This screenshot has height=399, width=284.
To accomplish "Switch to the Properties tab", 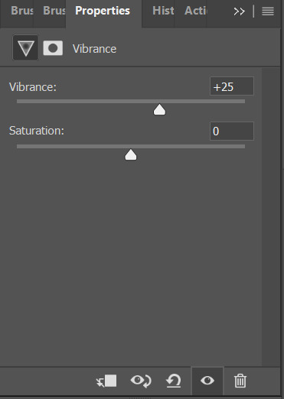I will (x=103, y=11).
